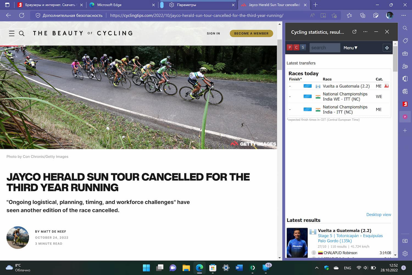Image resolution: width=412 pixels, height=275 pixels.
Task: Open the weather widget showing 8°C
Action: (x=18, y=268)
